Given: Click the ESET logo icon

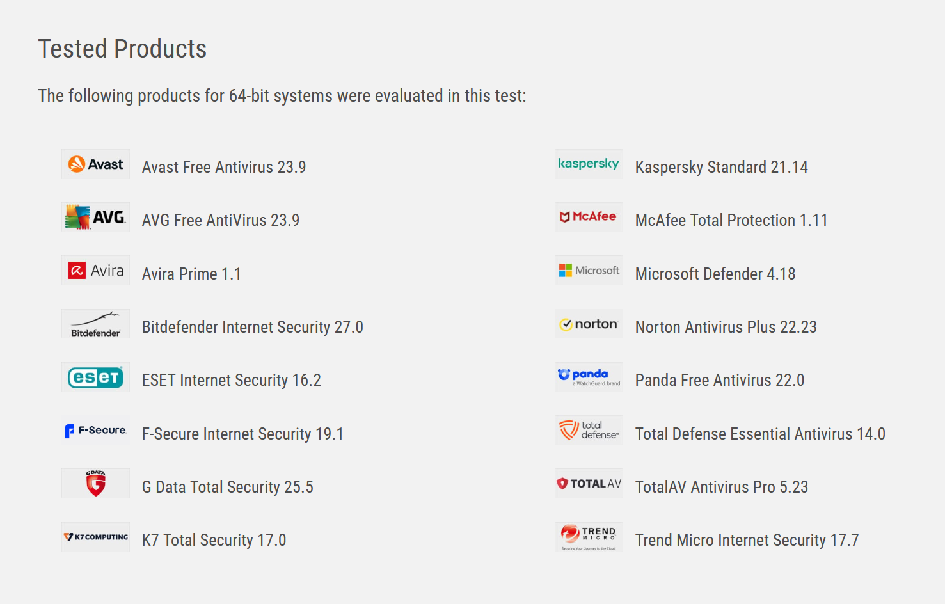Looking at the screenshot, I should [95, 377].
